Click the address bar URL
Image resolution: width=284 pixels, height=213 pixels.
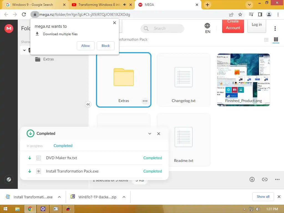coord(85,14)
